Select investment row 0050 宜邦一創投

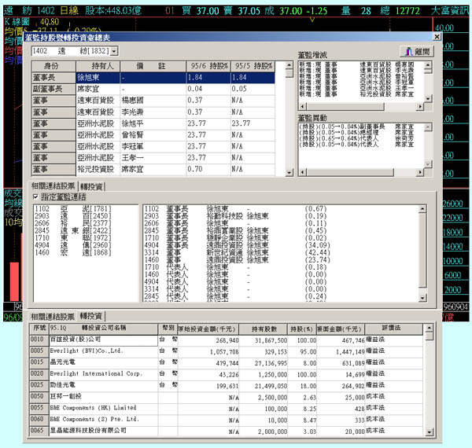[226, 397]
